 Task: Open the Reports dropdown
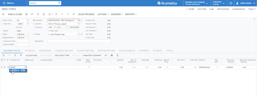pyautogui.click(x=131, y=14)
